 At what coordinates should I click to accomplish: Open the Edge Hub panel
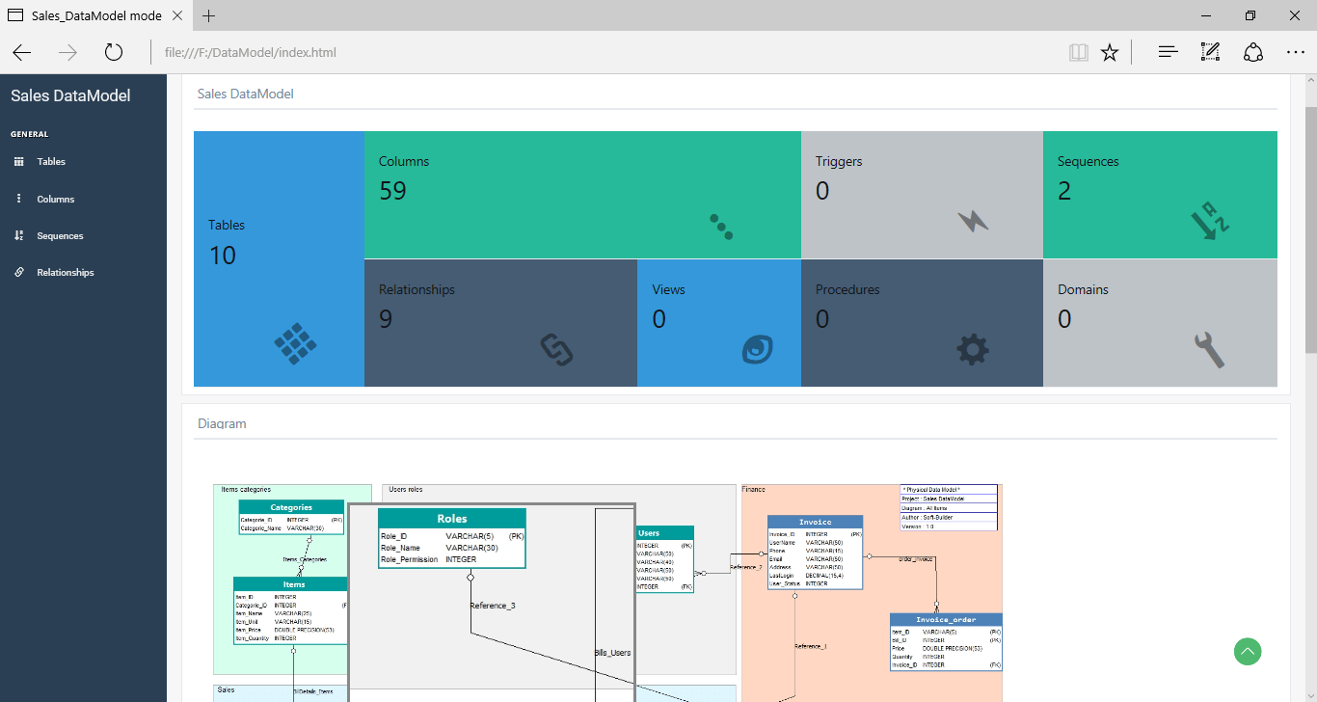[1168, 52]
